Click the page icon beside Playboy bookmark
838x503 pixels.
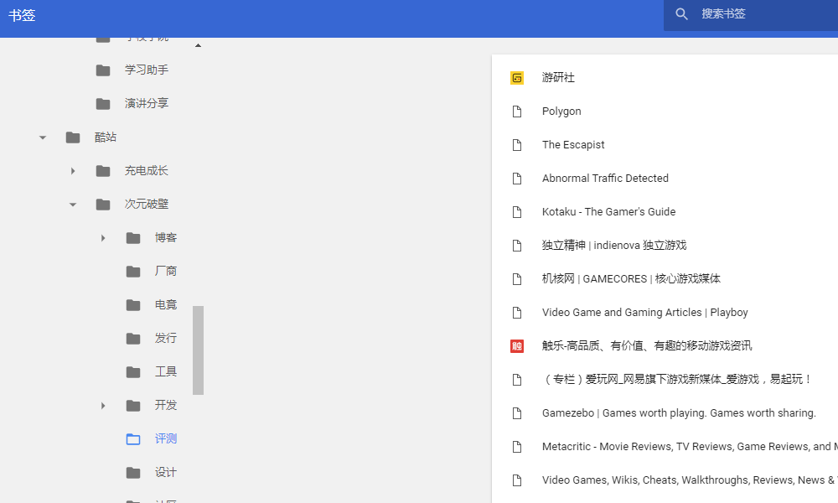517,313
